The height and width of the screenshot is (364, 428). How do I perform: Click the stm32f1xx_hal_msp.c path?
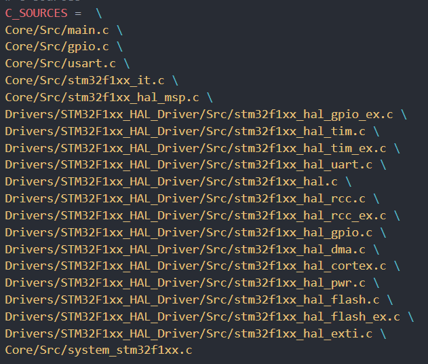(x=102, y=98)
